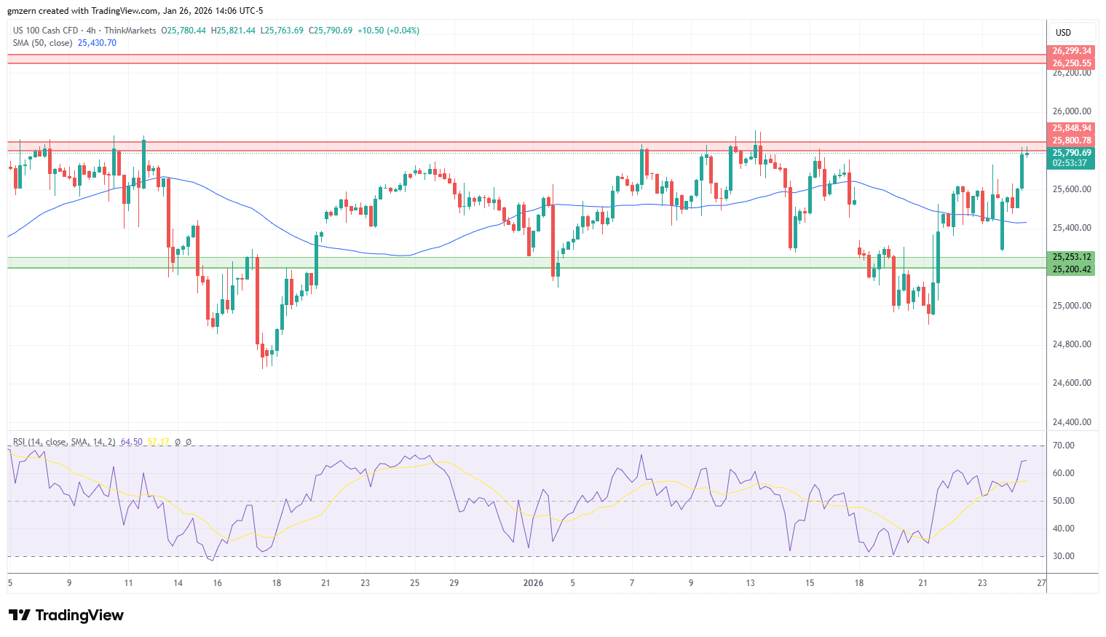
Task: Click the '29' date label on time axis
Action: tap(454, 583)
